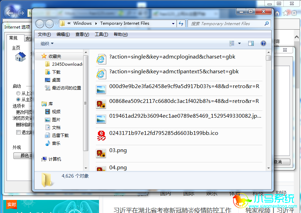Open the 工具(T) menu
This screenshot has height=213, width=301.
101,34
